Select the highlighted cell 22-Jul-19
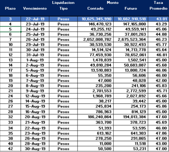Image resolution: width=169 pixels, height=152 pixels. (x=35, y=19)
